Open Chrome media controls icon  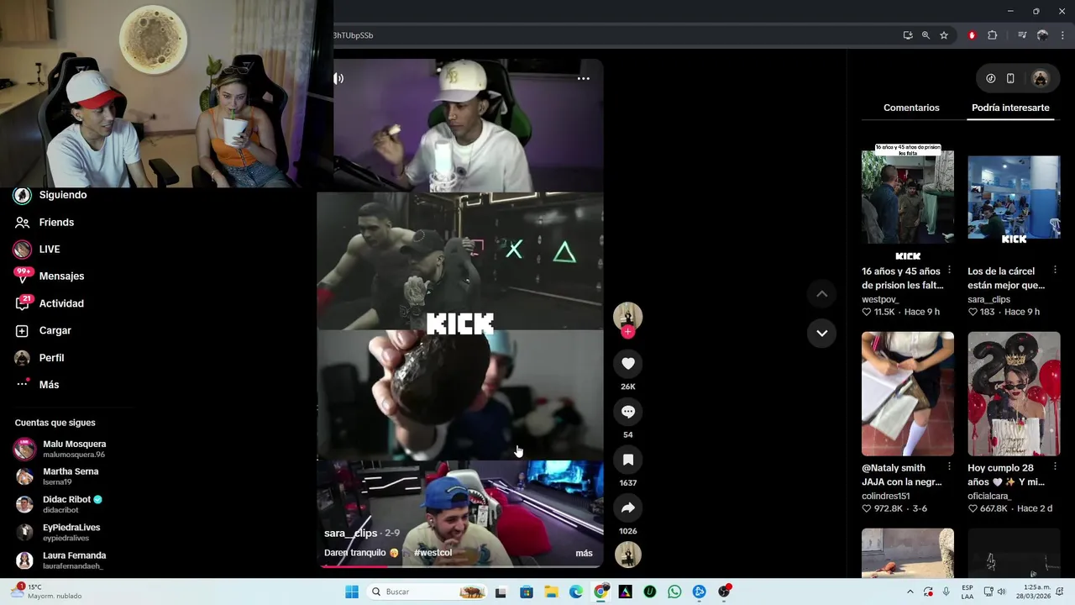(1022, 35)
